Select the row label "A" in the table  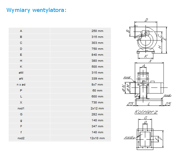pos(21,31)
